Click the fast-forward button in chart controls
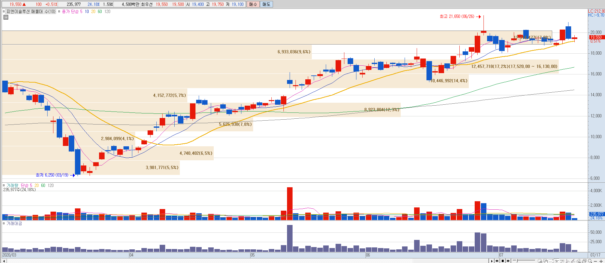This screenshot has width=605, height=263. (508, 261)
